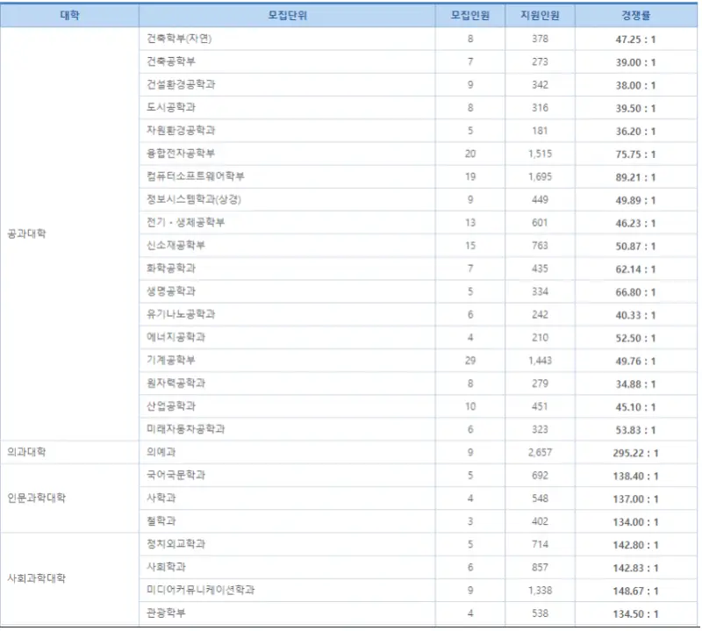Click recruitment number 29

tap(470, 361)
